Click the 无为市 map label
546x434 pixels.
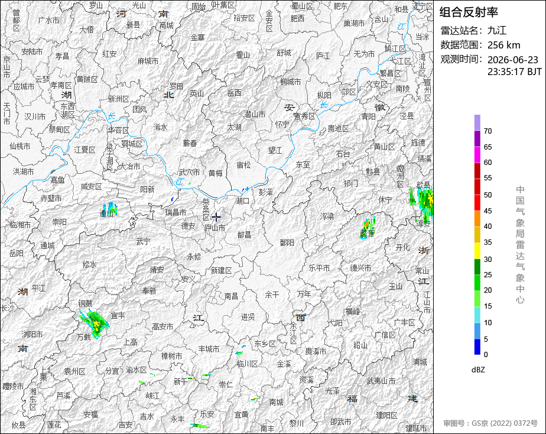[364, 54]
